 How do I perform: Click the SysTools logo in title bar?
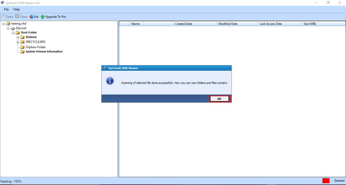click(3, 3)
